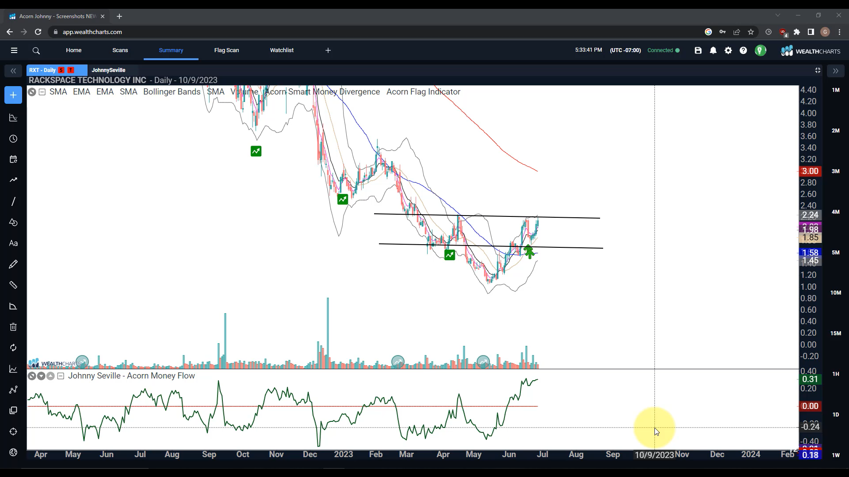849x477 pixels.
Task: Reload the page in browser
Action: click(x=38, y=32)
